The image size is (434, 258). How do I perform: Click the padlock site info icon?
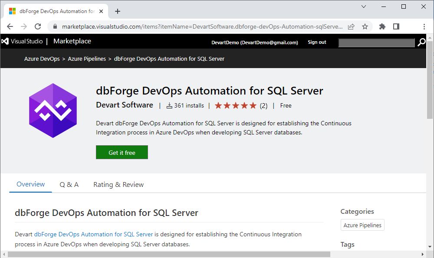coord(55,26)
